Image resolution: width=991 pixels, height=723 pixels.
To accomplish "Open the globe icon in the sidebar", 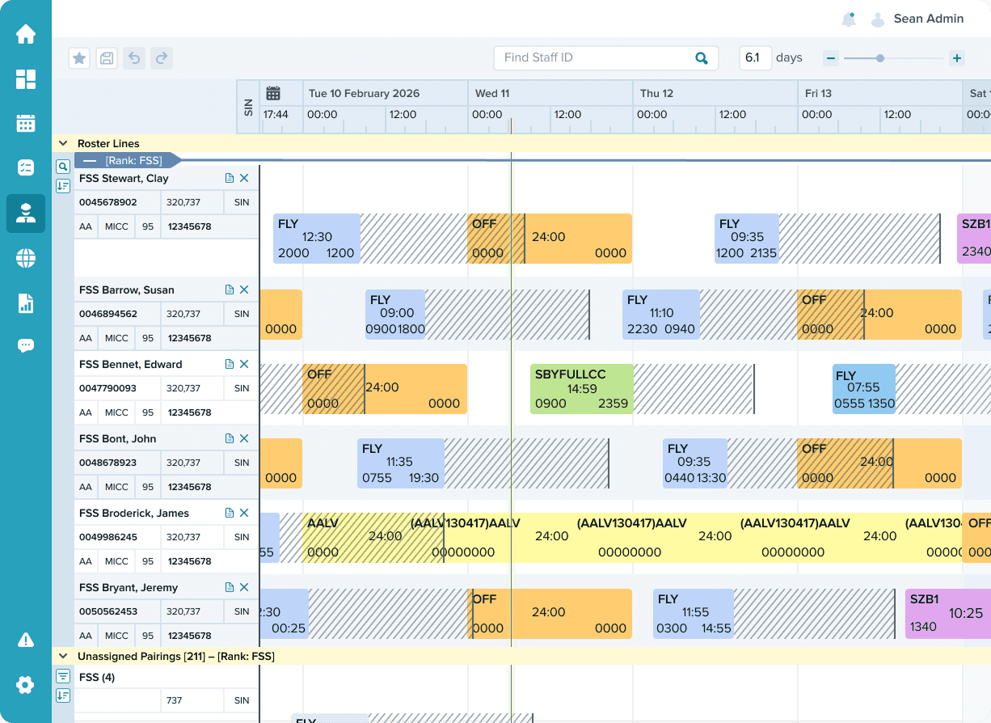I will tap(26, 258).
